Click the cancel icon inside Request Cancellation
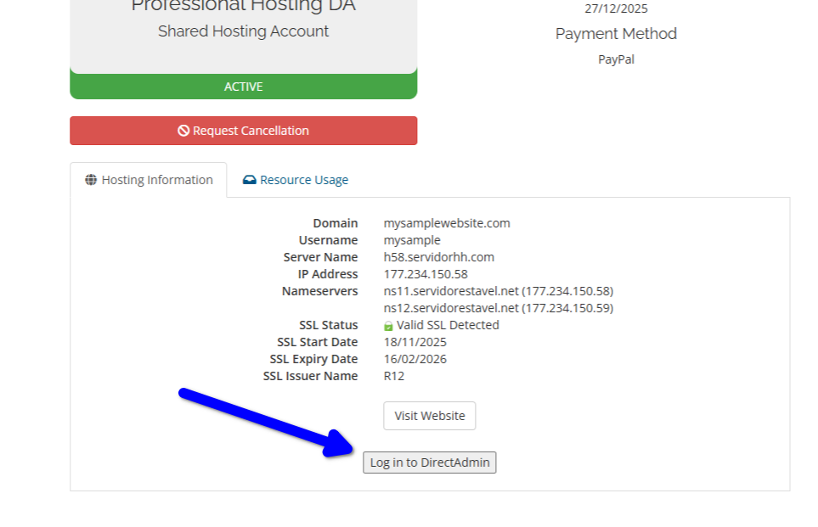 coord(182,130)
